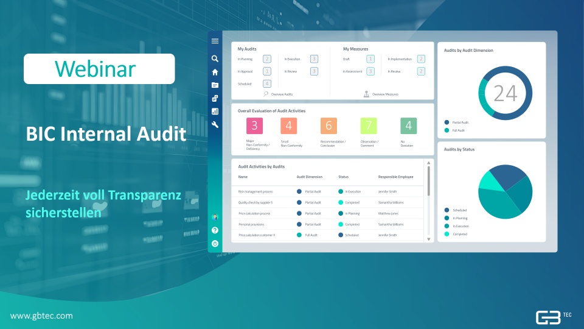Select the orange Recommendation / Conclusion tile

pos(328,126)
